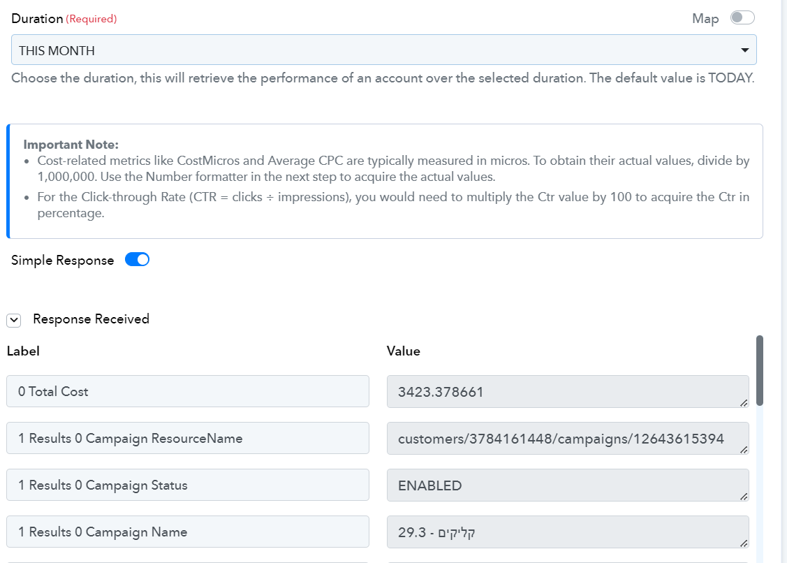Open the Duration dropdown showing THIS MONTH
787x563 pixels.
point(383,50)
